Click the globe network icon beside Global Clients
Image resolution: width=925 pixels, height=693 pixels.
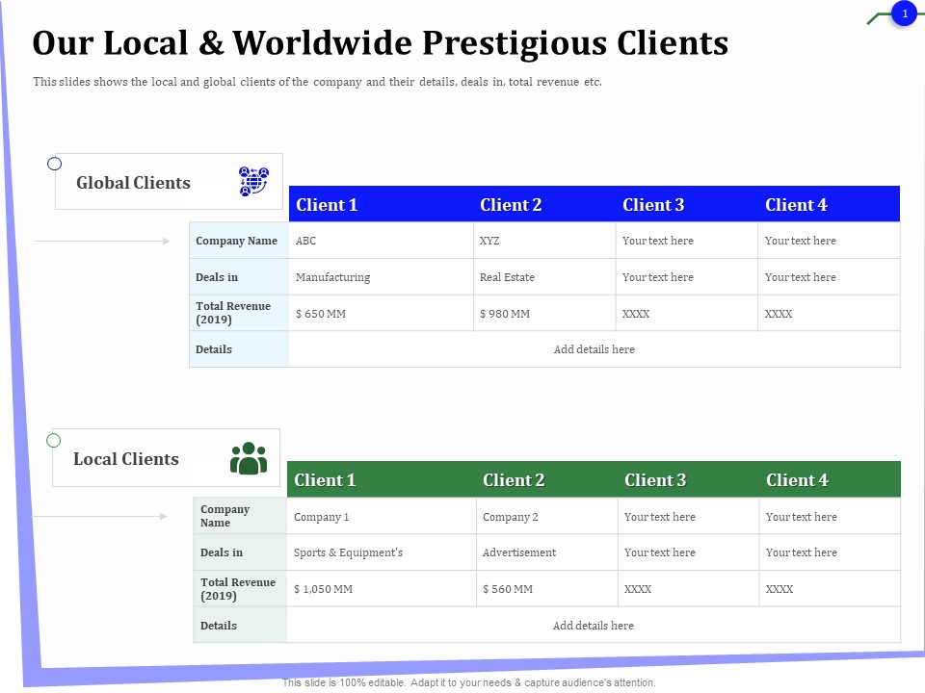point(253,181)
